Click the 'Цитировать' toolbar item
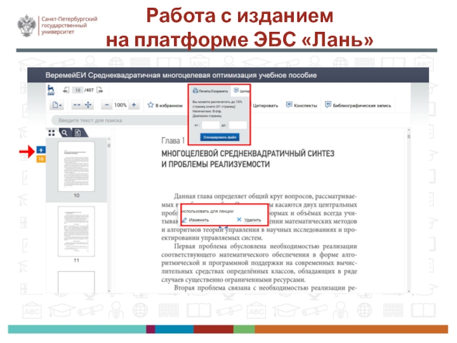The image size is (457, 343). pyautogui.click(x=265, y=106)
